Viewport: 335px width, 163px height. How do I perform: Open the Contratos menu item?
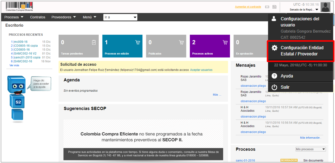(x=38, y=17)
